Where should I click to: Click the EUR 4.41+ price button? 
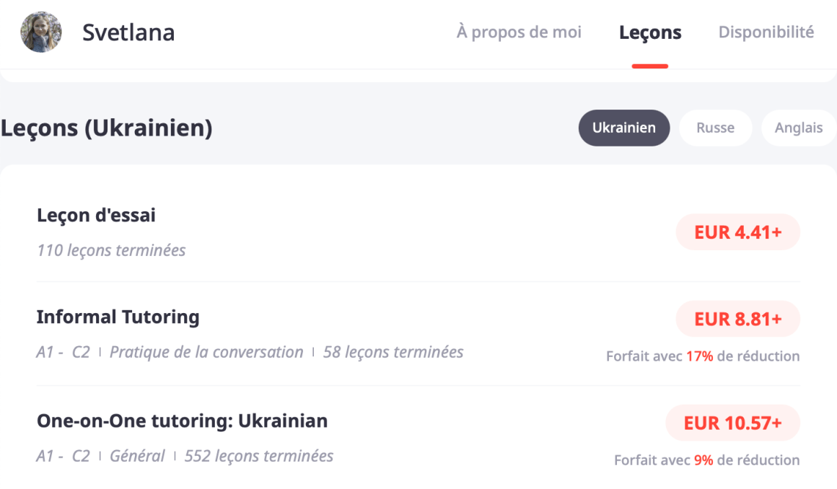(737, 232)
